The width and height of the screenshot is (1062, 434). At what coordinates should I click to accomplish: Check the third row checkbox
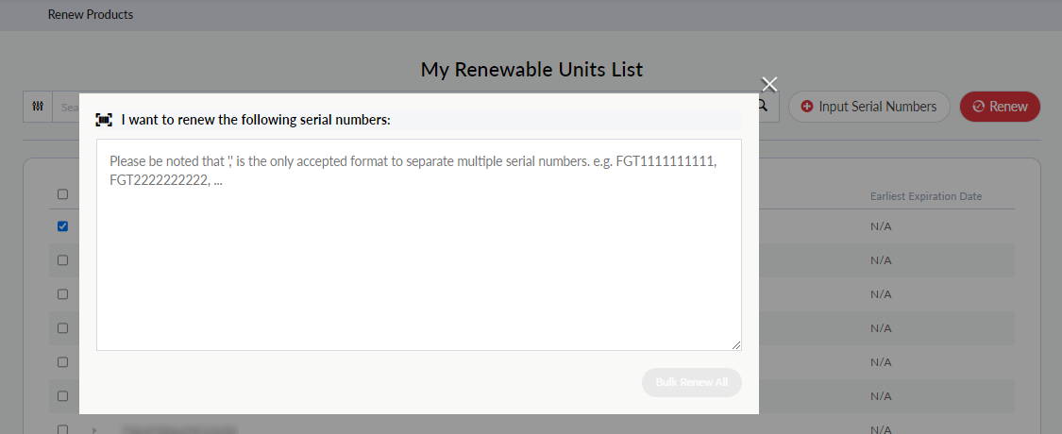62,293
